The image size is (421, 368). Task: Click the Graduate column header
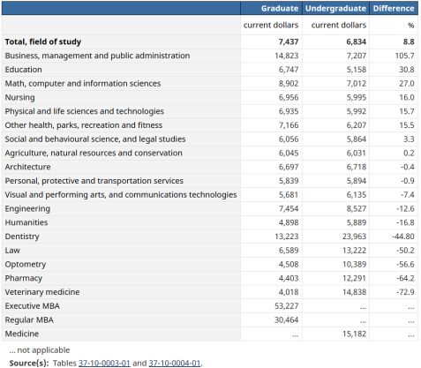[x=280, y=8]
